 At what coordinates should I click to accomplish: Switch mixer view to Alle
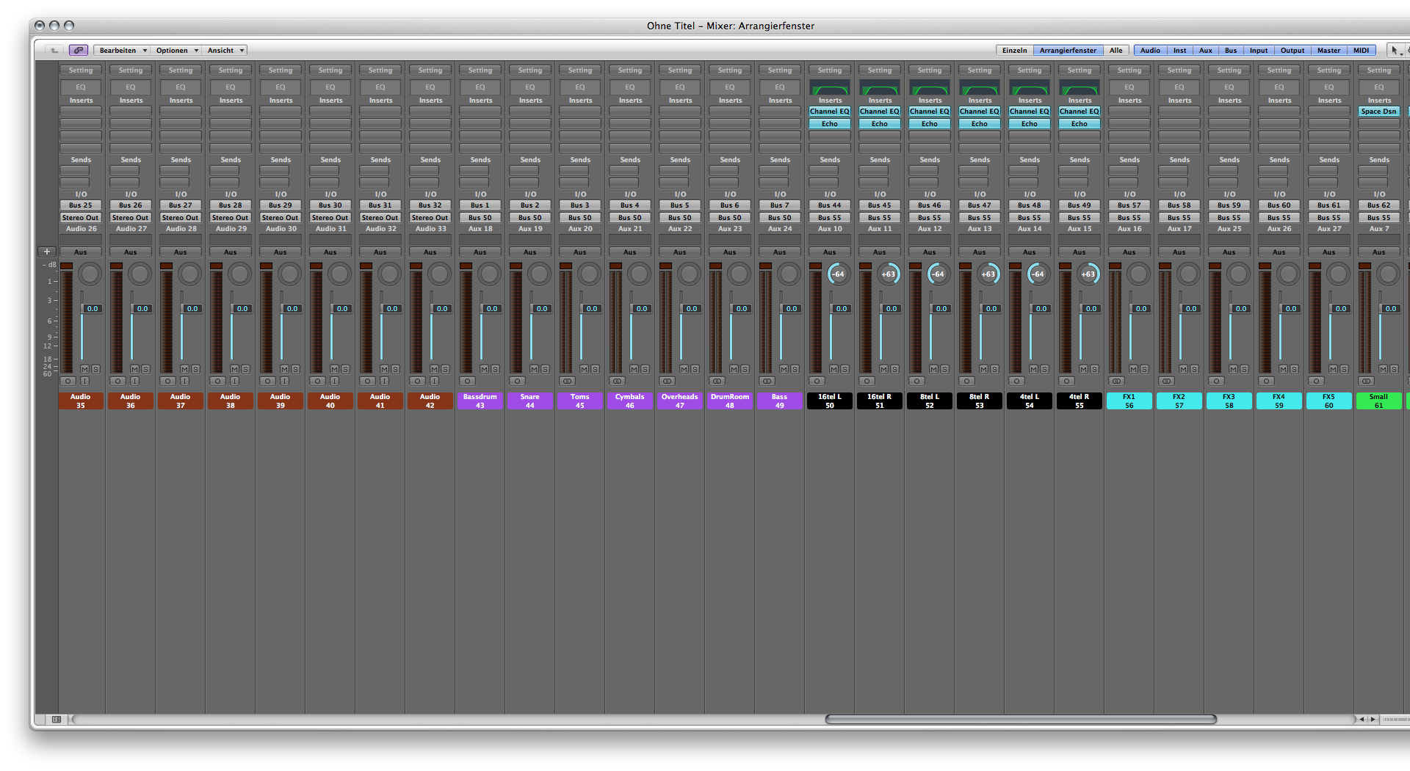1116,51
